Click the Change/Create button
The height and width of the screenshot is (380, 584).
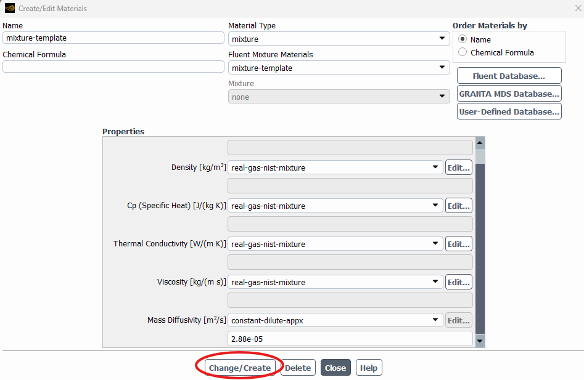pyautogui.click(x=240, y=368)
